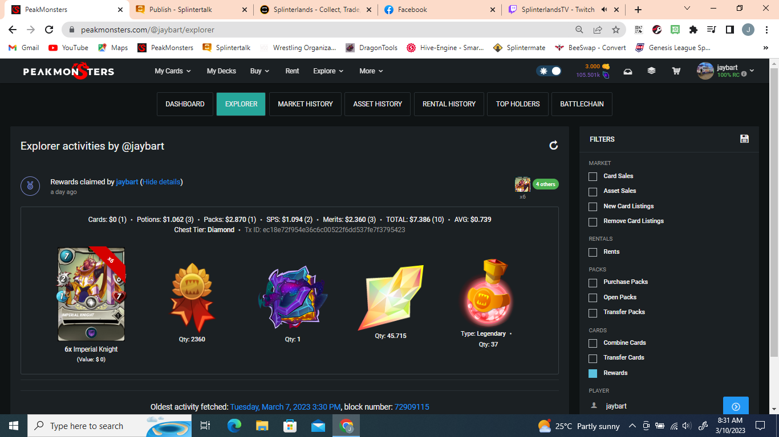Check the Rents filter
This screenshot has height=437, width=779.
pos(593,252)
